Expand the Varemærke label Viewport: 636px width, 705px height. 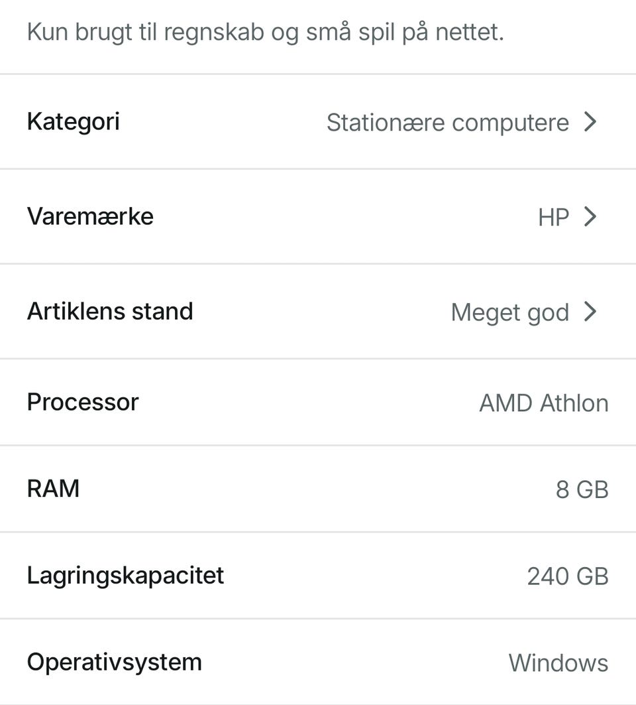(x=90, y=217)
